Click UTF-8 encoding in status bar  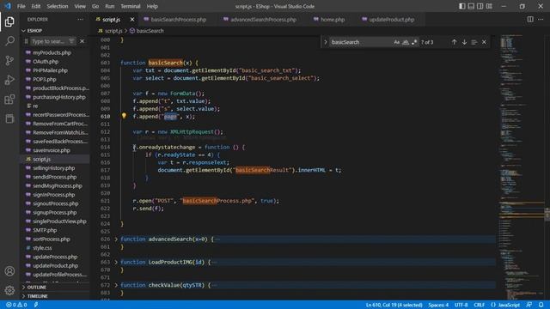[461, 305]
